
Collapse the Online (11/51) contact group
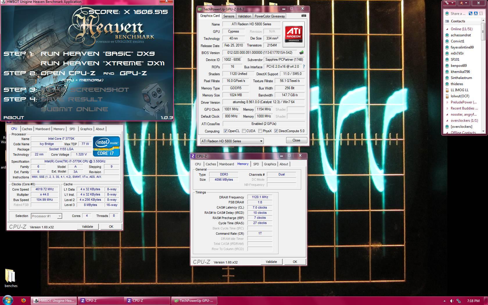point(447,29)
